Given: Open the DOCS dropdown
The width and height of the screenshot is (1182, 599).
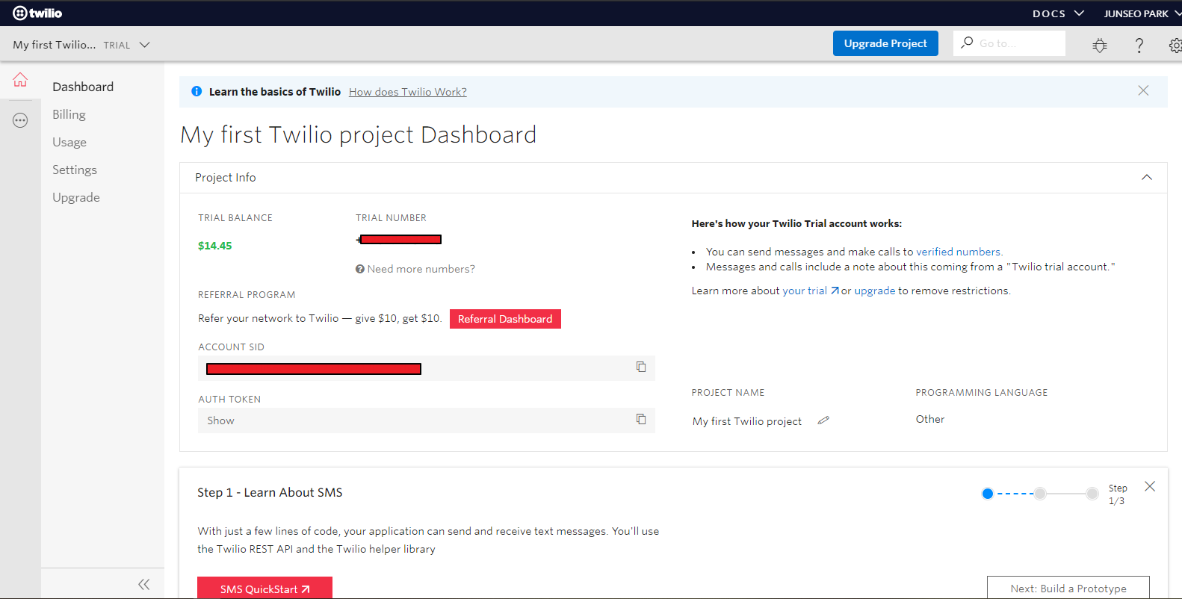Looking at the screenshot, I should [x=1058, y=13].
